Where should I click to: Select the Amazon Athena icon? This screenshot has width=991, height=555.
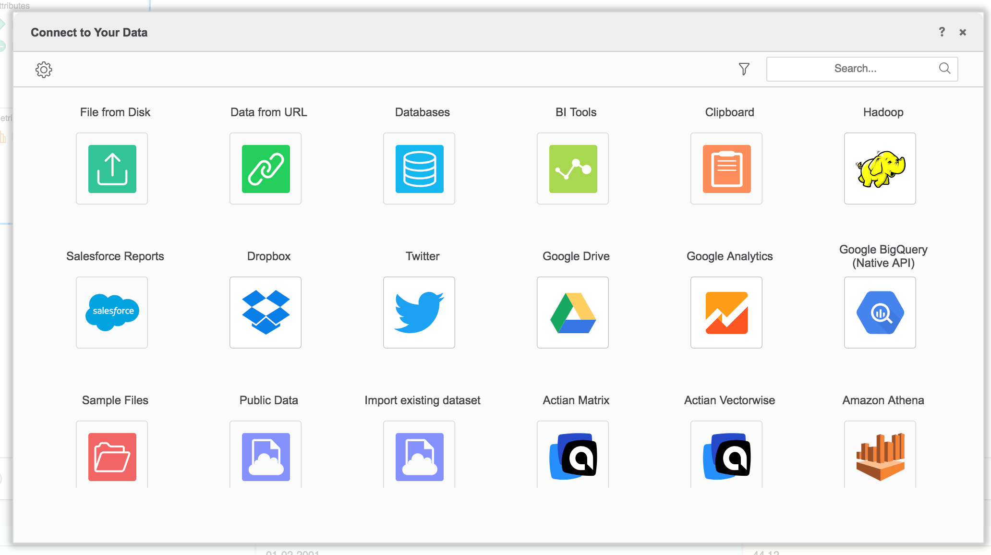coord(880,455)
